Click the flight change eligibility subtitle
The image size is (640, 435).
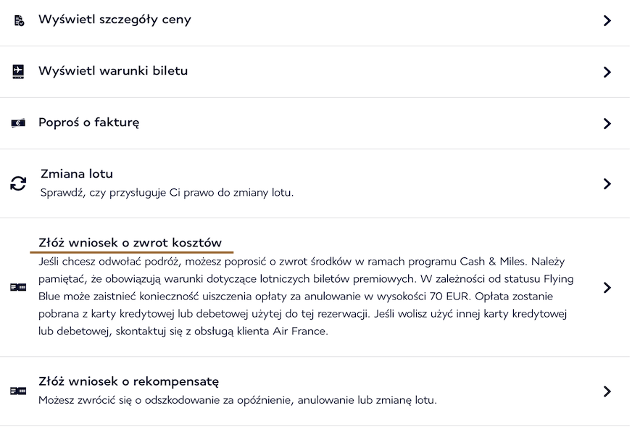tap(167, 192)
